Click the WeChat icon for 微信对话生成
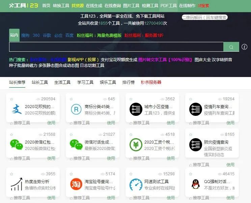 click(x=76, y=145)
